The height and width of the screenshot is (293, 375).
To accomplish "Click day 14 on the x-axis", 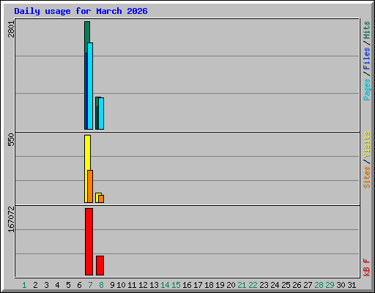I will 165,285.
